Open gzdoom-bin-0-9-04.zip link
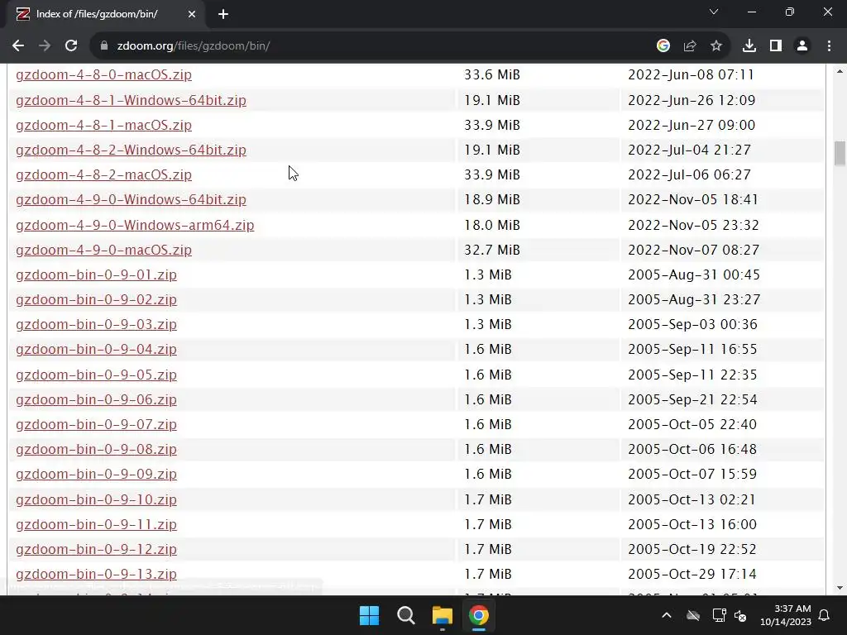The width and height of the screenshot is (847, 635). pos(96,350)
